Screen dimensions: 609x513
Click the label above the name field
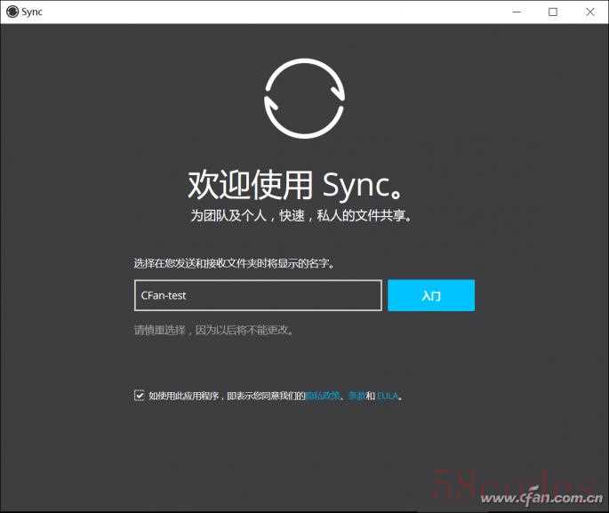pyautogui.click(x=234, y=263)
